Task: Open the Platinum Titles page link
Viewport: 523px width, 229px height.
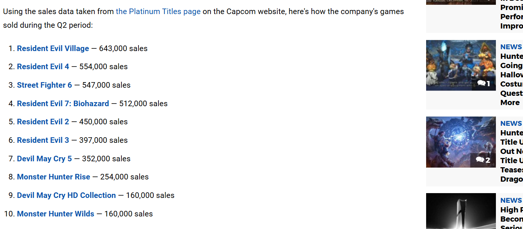Action: tap(158, 11)
